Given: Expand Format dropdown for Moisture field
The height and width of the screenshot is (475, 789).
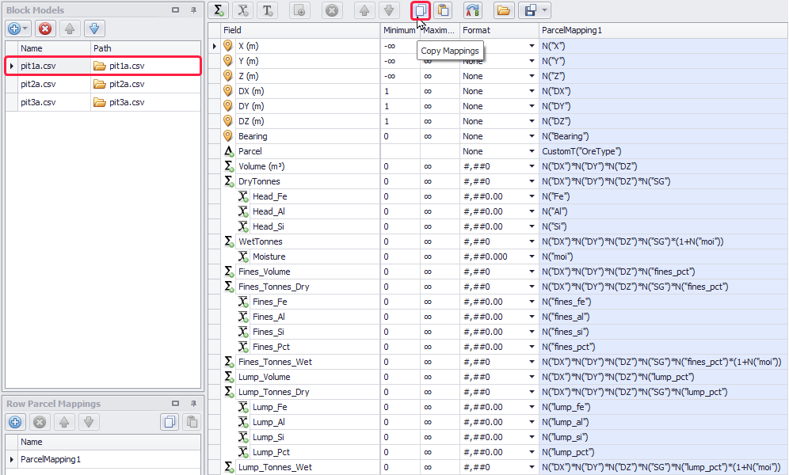Looking at the screenshot, I should [x=532, y=256].
